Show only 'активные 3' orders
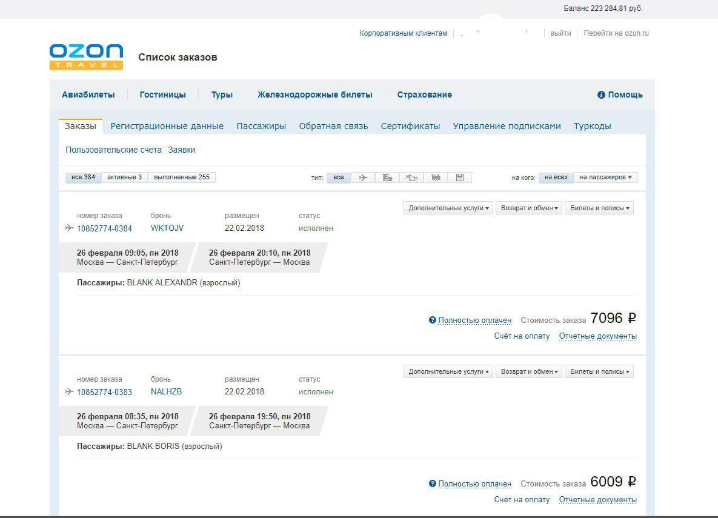Image resolution: width=718 pixels, height=518 pixels. coord(124,178)
